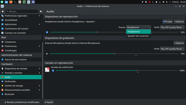The height and width of the screenshot is (105, 186).
Task: Click the Ayuda button
Action: click(49, 102)
